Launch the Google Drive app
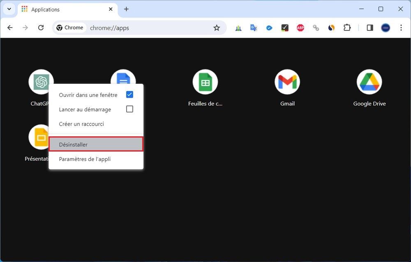 pos(369,82)
